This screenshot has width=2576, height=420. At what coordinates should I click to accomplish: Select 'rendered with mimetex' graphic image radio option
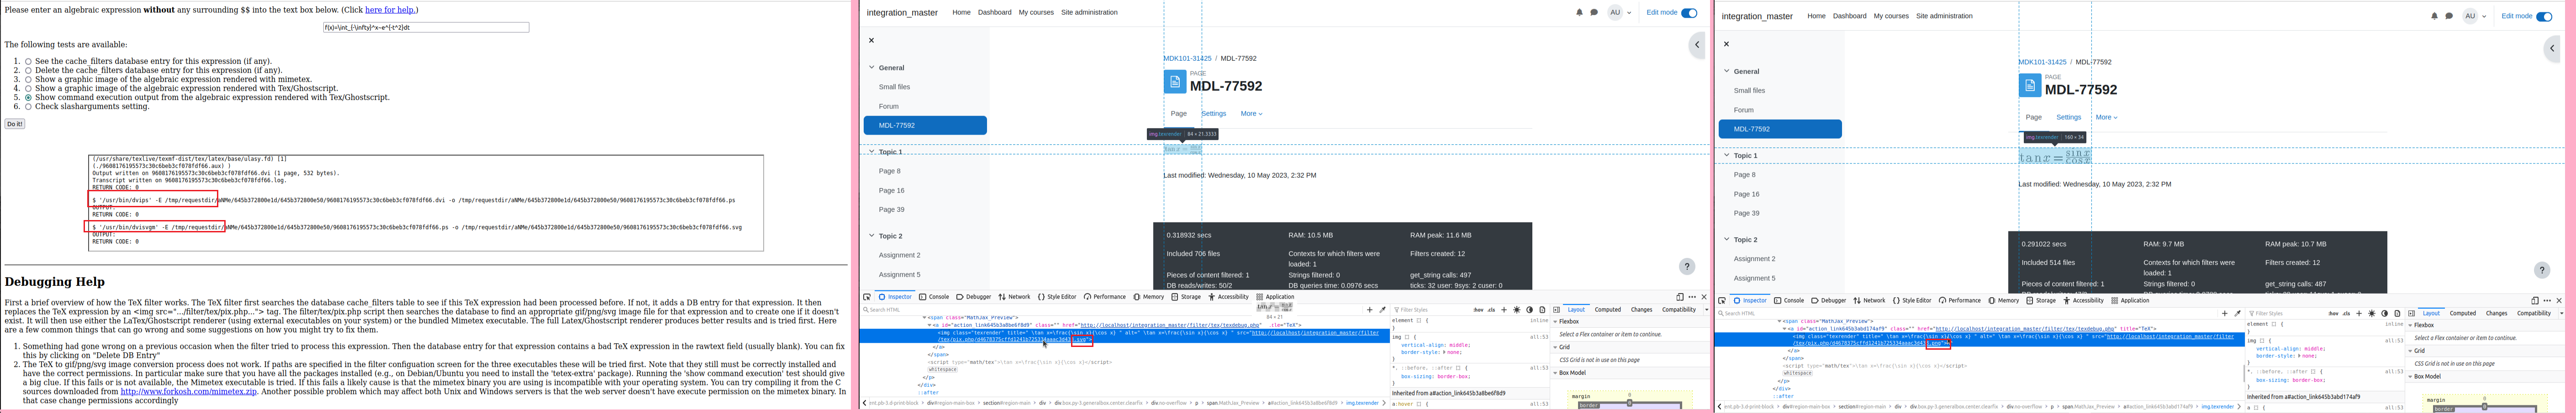tap(28, 79)
